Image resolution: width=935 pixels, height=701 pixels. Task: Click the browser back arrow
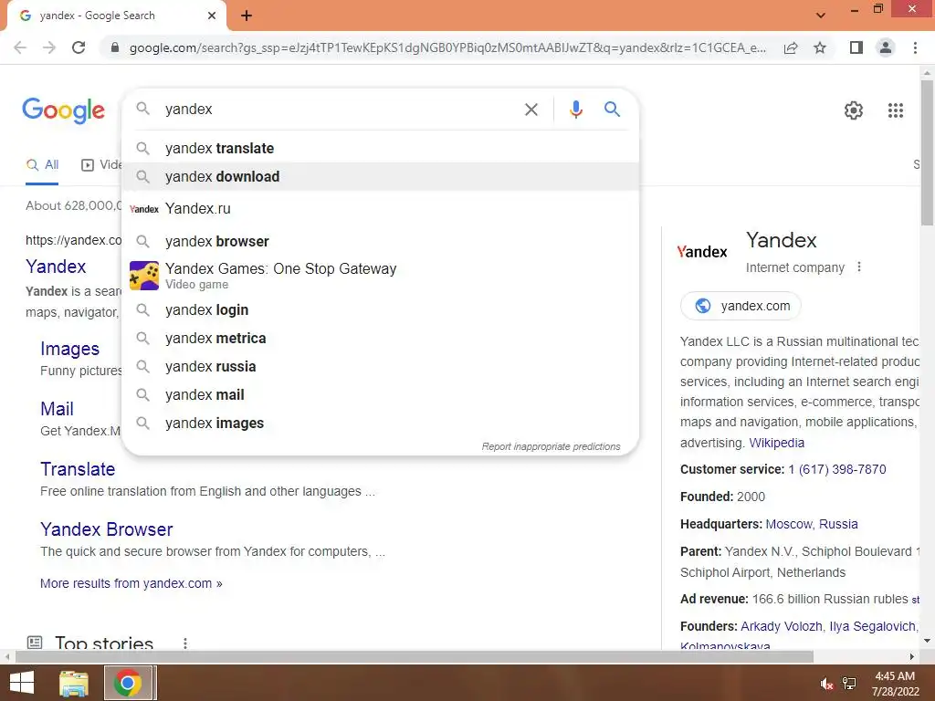coord(20,47)
